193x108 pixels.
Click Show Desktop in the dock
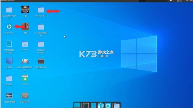pos(77,105)
